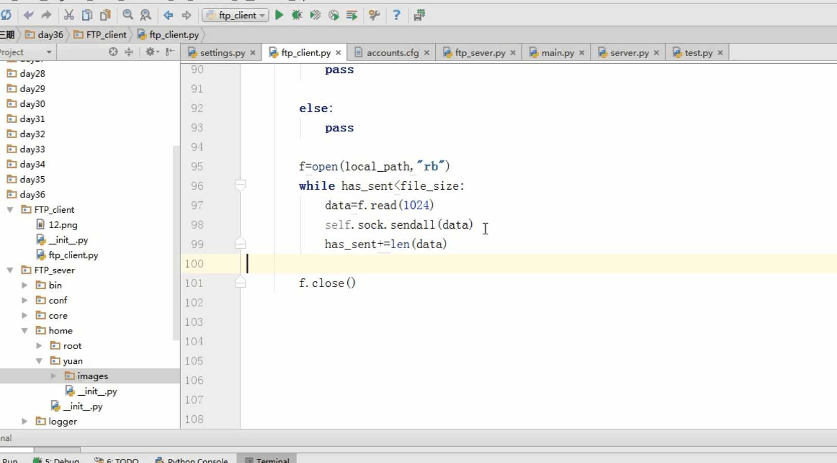Click the Synchronize toolbar icon
The height and width of the screenshot is (463, 837).
click(x=6, y=15)
